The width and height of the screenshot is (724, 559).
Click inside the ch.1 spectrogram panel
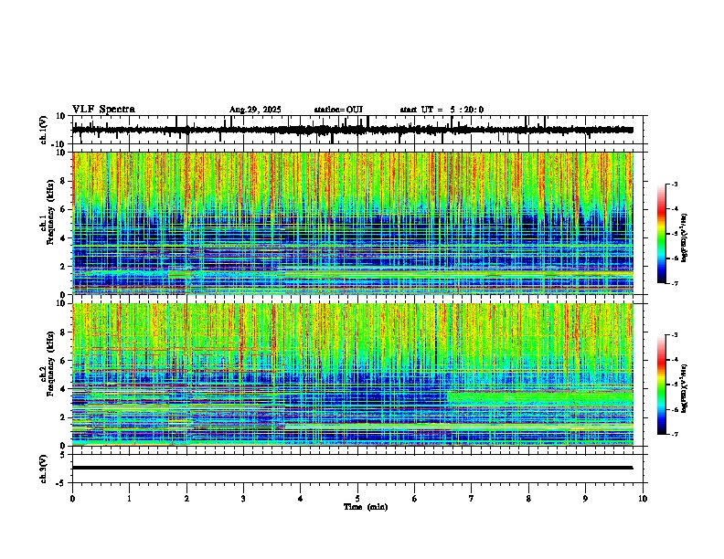(x=352, y=223)
